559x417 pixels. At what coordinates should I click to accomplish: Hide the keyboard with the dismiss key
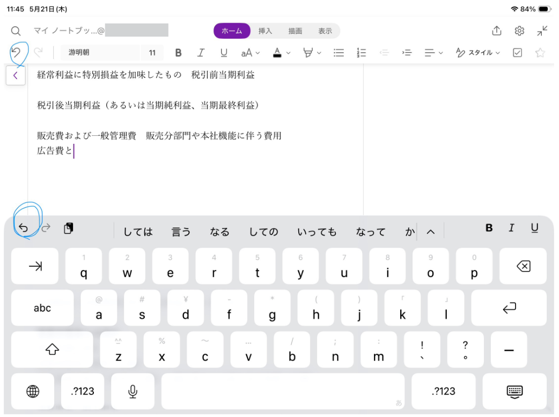[x=514, y=391]
